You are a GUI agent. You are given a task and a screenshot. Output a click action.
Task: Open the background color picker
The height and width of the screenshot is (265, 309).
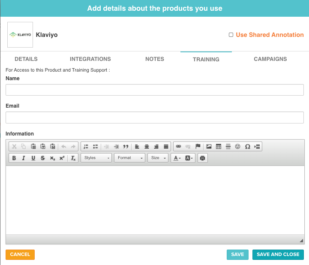pos(189,158)
